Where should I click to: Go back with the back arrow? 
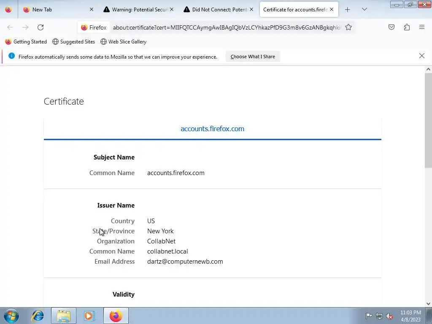(10, 27)
